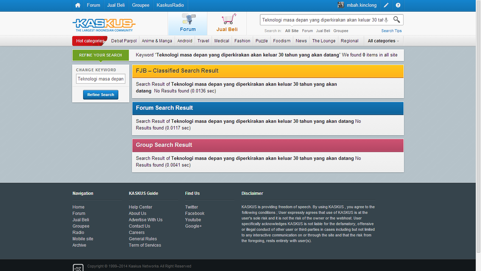Viewport: 481px width, 271px height.
Task: Click the Hot categories label
Action: click(90, 41)
